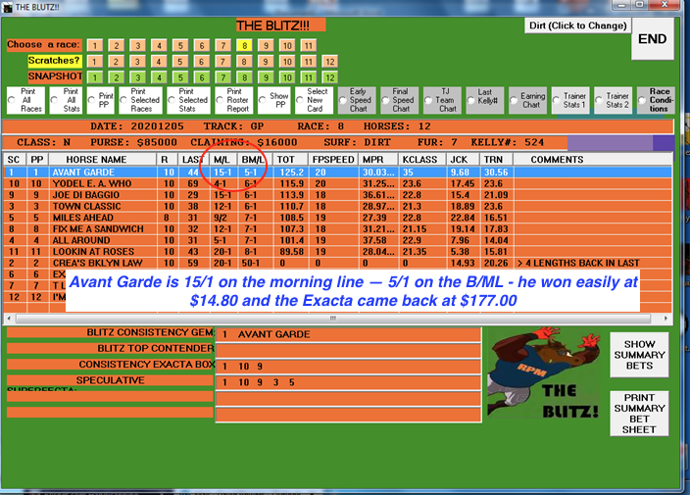Select the MILES AHEAD row
This screenshot has height=495, width=690.
[338, 218]
